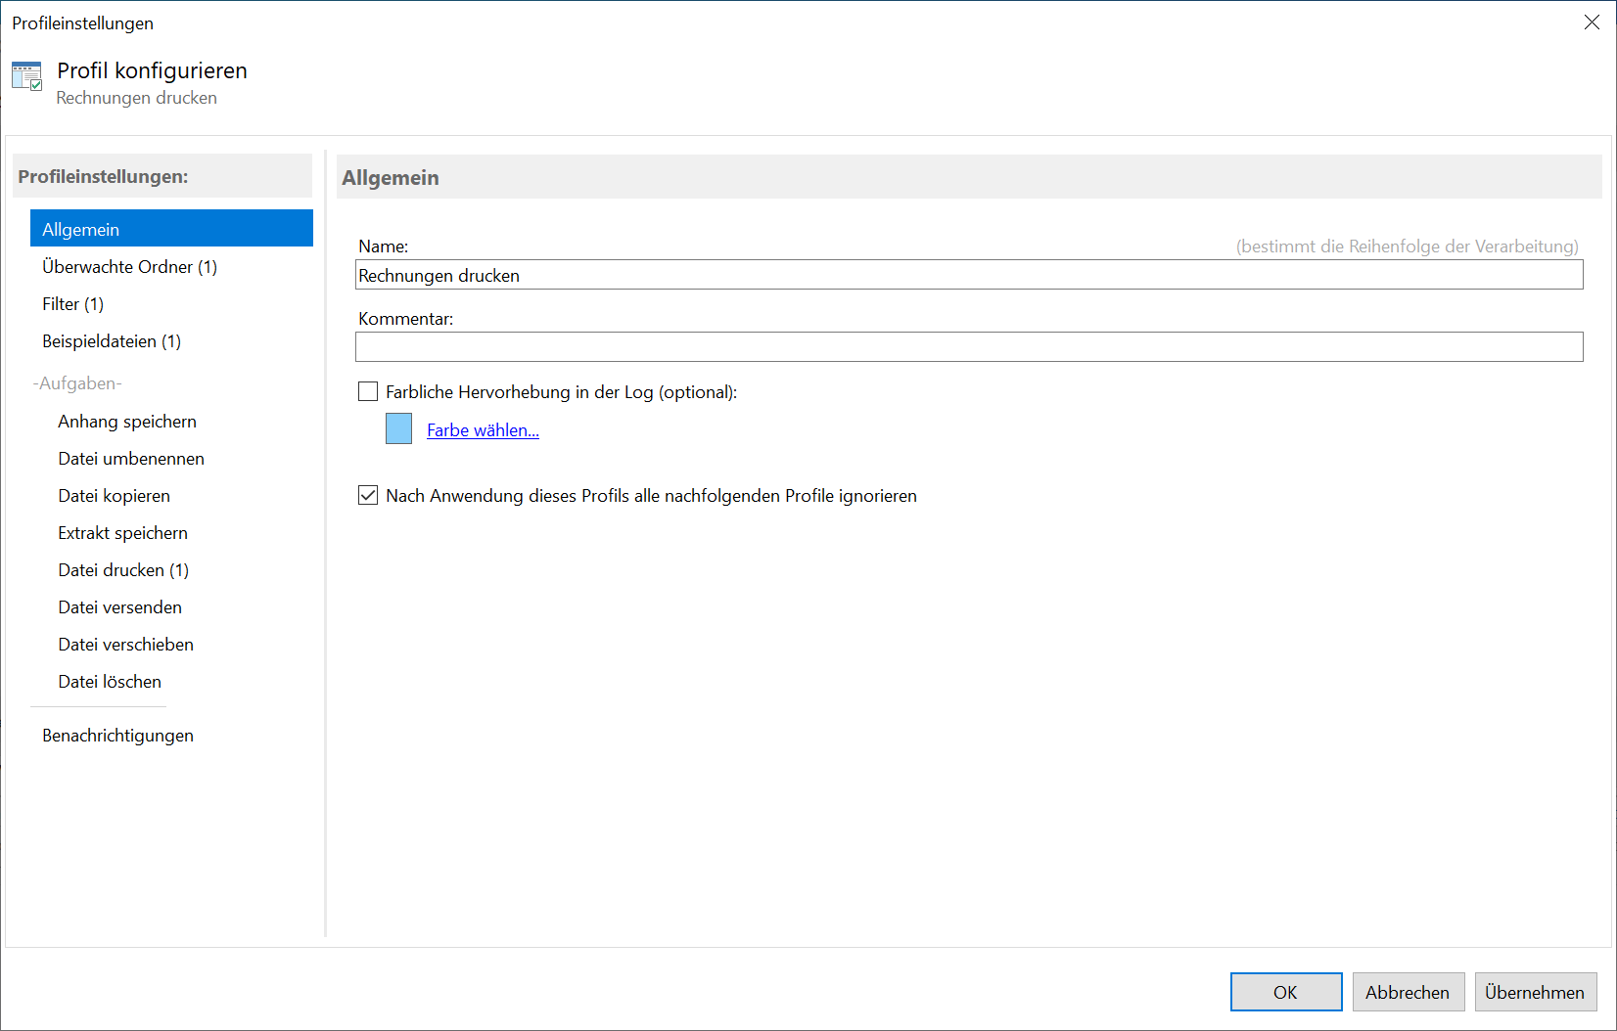Image resolution: width=1617 pixels, height=1031 pixels.
Task: Click the light blue color swatch
Action: [x=398, y=429]
